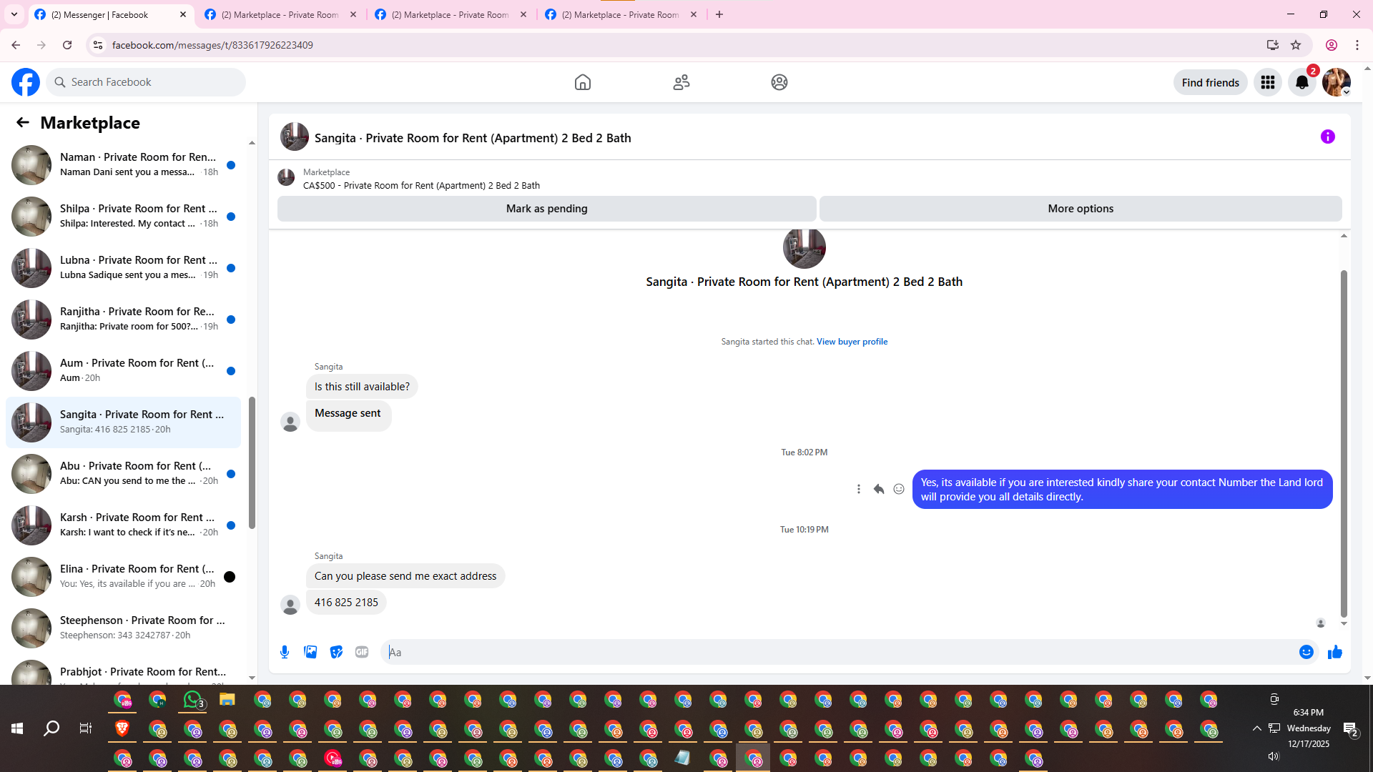
Task: Open the more options dots beside the message
Action: click(858, 489)
